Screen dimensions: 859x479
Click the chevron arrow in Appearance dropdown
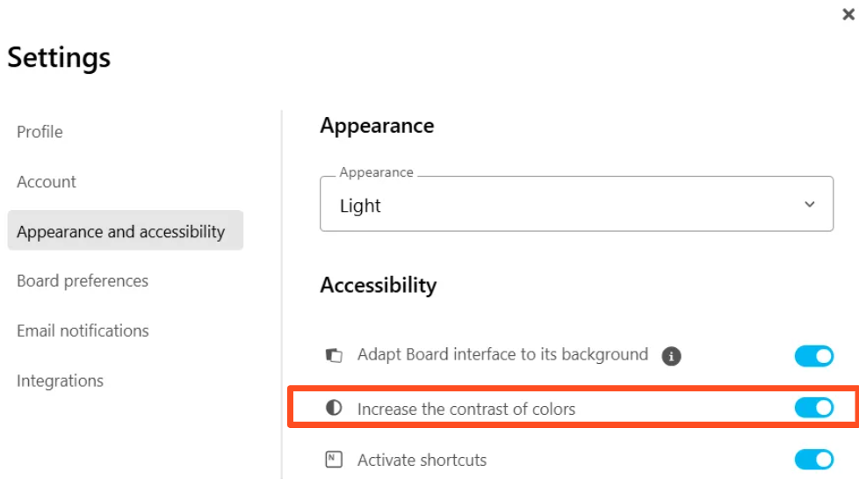click(x=810, y=204)
